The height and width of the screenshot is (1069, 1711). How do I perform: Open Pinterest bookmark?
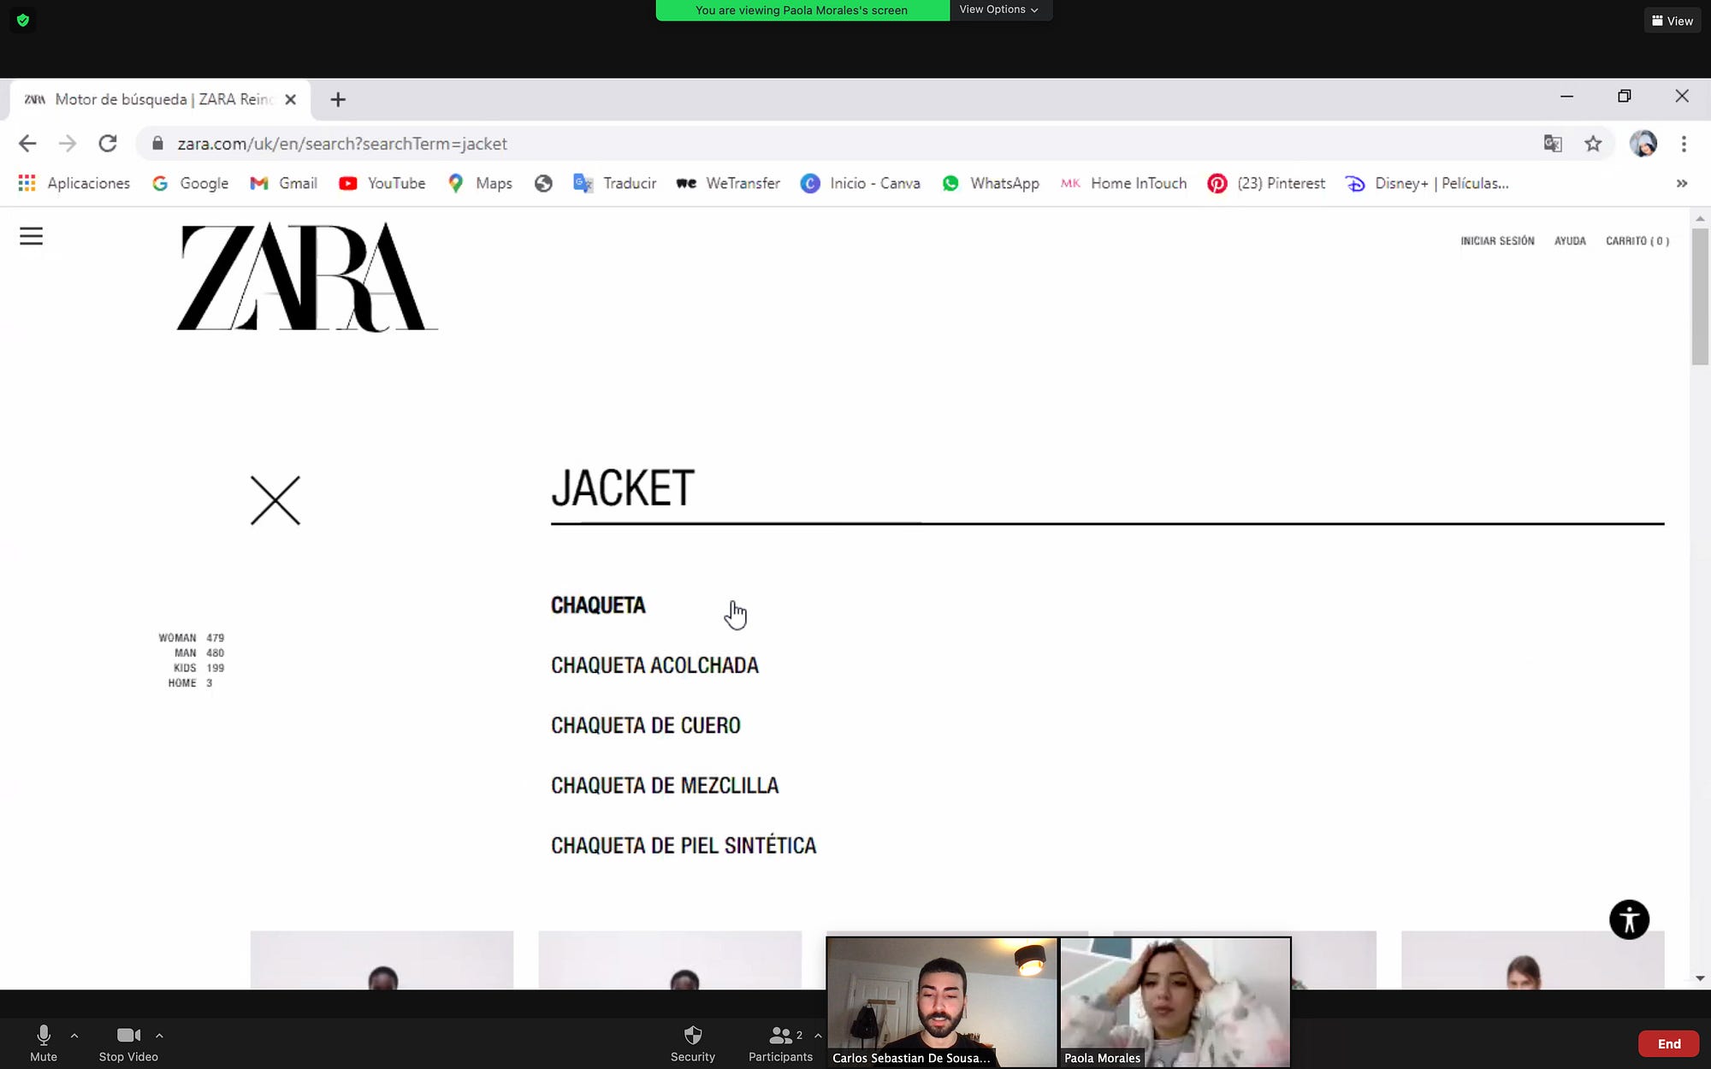click(1266, 183)
